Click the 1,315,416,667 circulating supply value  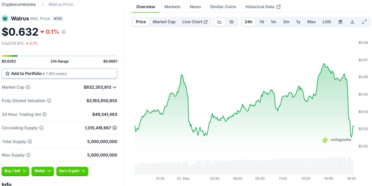(x=98, y=128)
